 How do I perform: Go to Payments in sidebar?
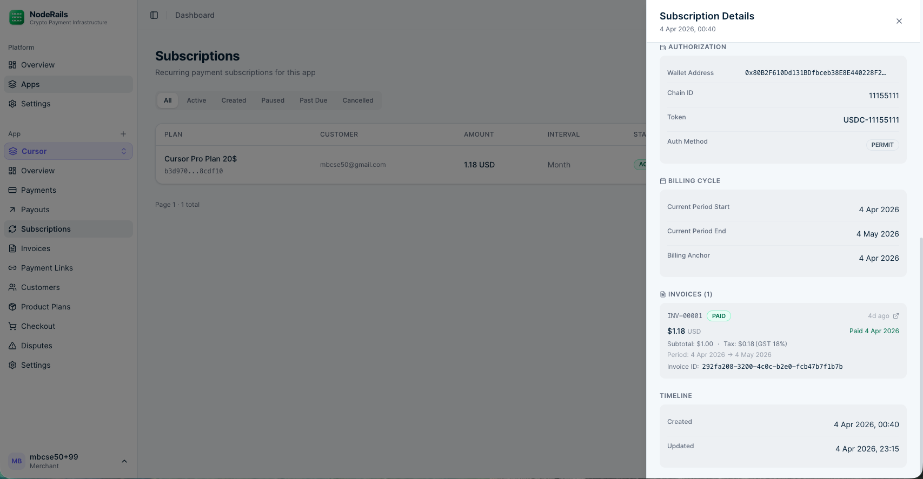pyautogui.click(x=68, y=190)
